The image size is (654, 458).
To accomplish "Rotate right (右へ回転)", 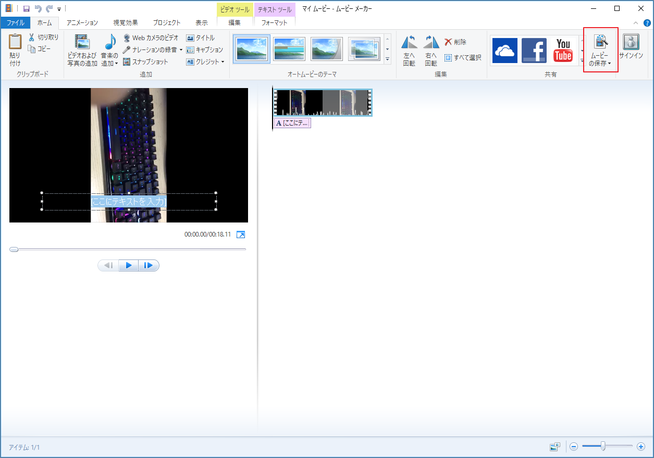I will (x=431, y=51).
